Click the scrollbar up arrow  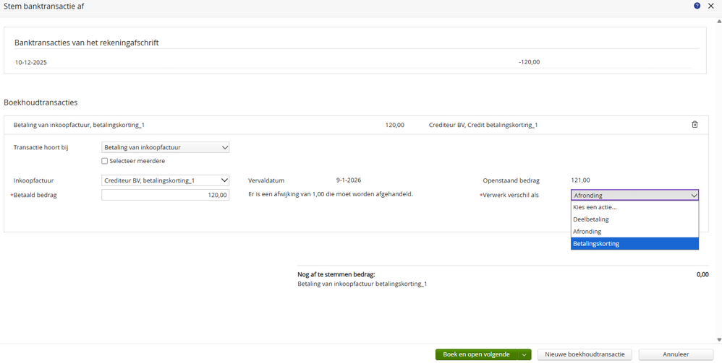(719, 21)
